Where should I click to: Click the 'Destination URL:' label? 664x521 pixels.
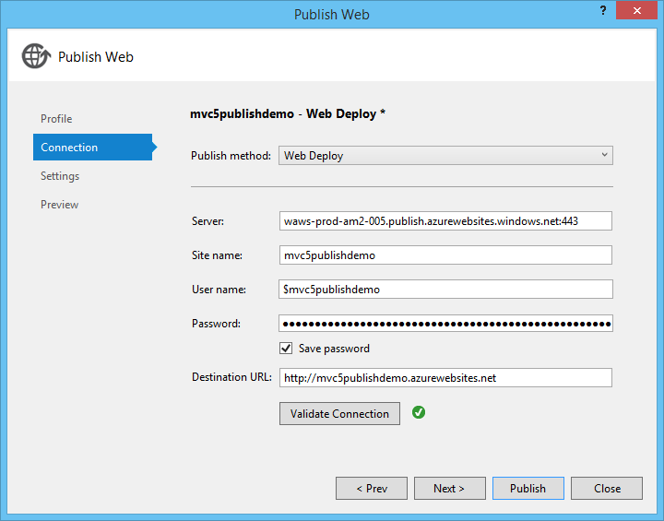coord(231,377)
